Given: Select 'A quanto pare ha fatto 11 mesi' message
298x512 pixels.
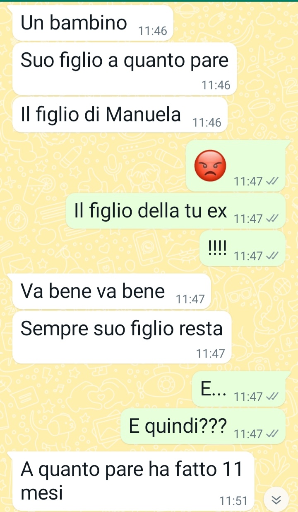Looking at the screenshot, I should (133, 481).
